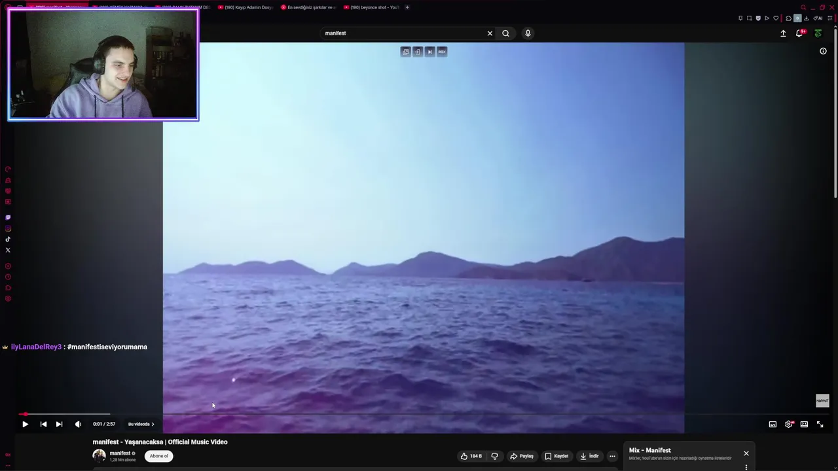Toggle subtitles on the video player
Image resolution: width=838 pixels, height=471 pixels.
(773, 424)
